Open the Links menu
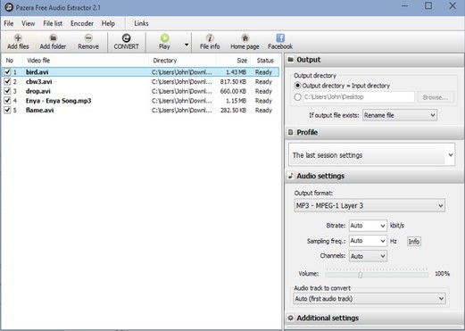The height and width of the screenshot is (331, 465). click(141, 23)
